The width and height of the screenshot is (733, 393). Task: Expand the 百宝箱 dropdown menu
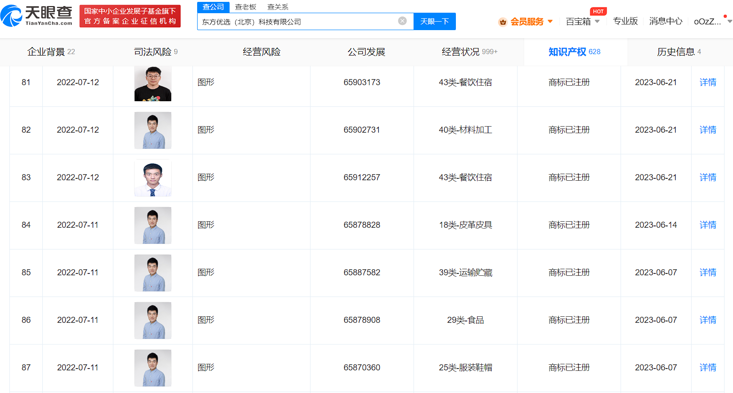[582, 21]
